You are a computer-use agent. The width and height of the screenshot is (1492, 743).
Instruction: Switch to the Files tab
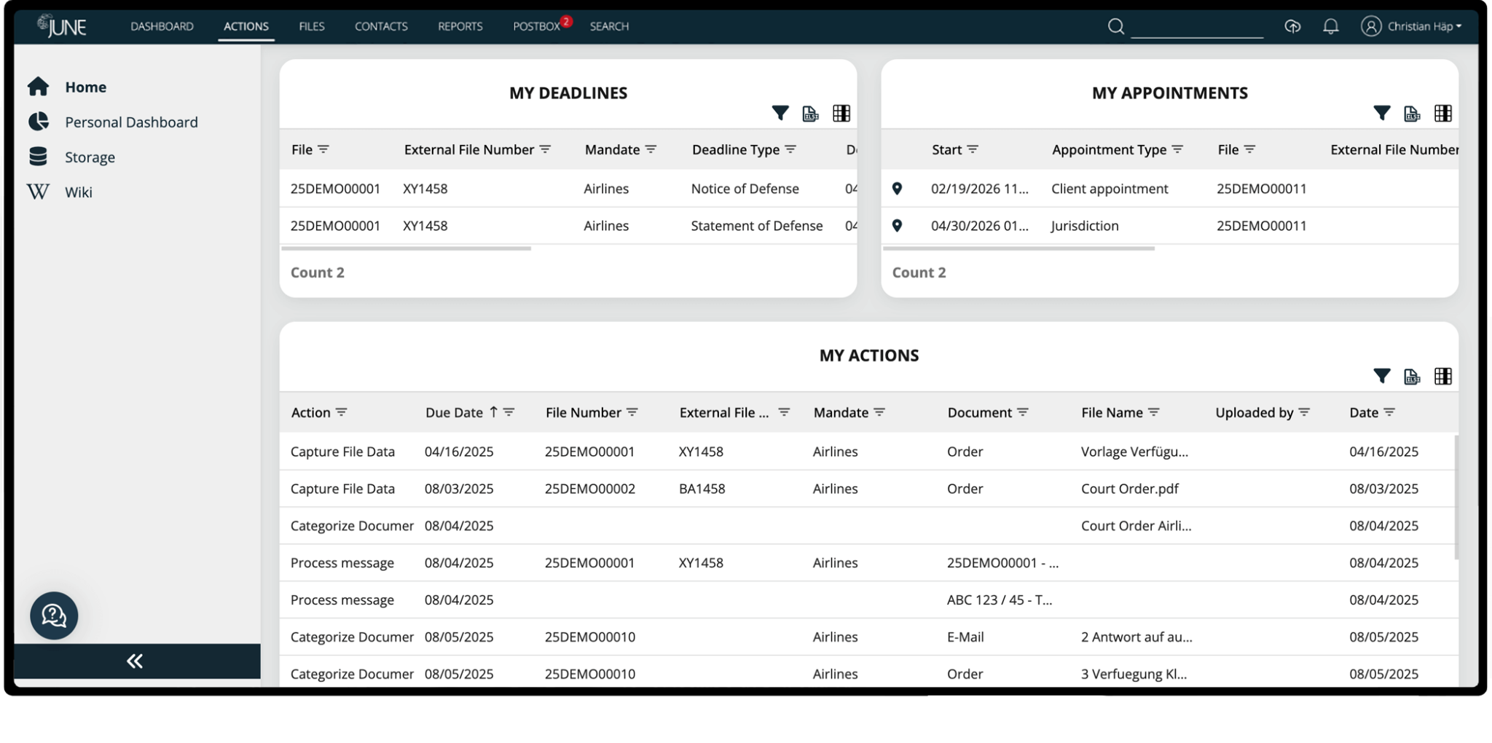(x=311, y=26)
